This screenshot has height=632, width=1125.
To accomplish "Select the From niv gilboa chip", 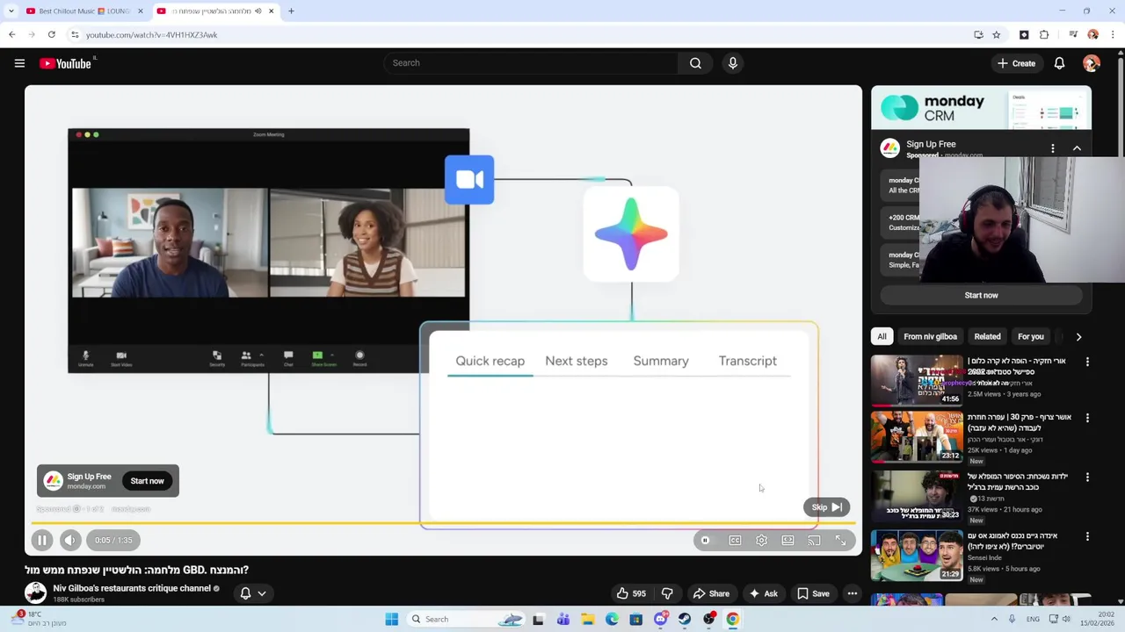I will pos(930,336).
